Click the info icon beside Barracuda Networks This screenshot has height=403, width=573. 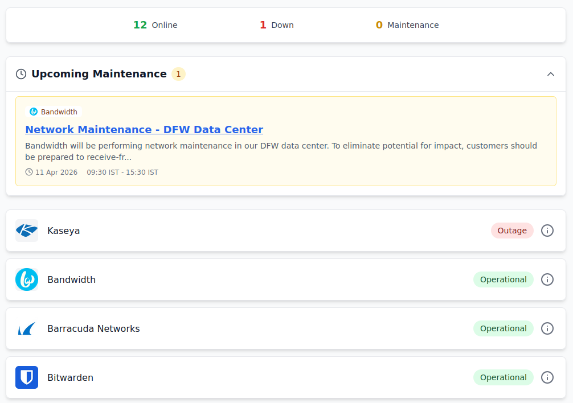[547, 328]
